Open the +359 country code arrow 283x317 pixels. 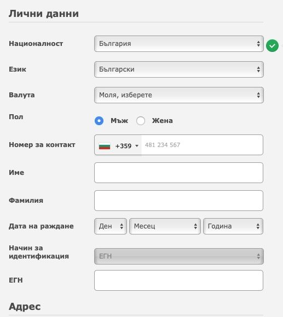tap(137, 146)
